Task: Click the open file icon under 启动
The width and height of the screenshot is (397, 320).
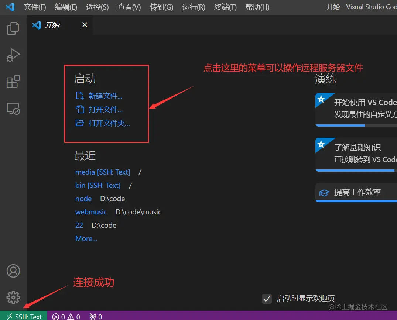Action: pos(80,110)
